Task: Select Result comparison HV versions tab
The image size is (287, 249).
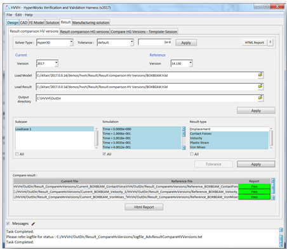Action: tap(34, 31)
